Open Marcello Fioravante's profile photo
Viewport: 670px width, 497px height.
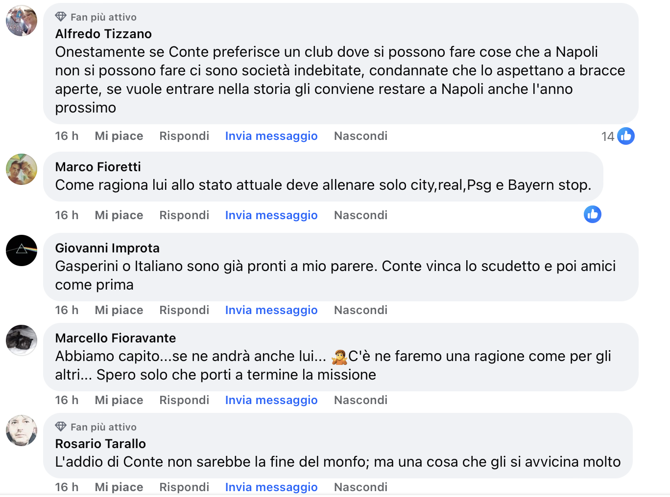pyautogui.click(x=22, y=340)
